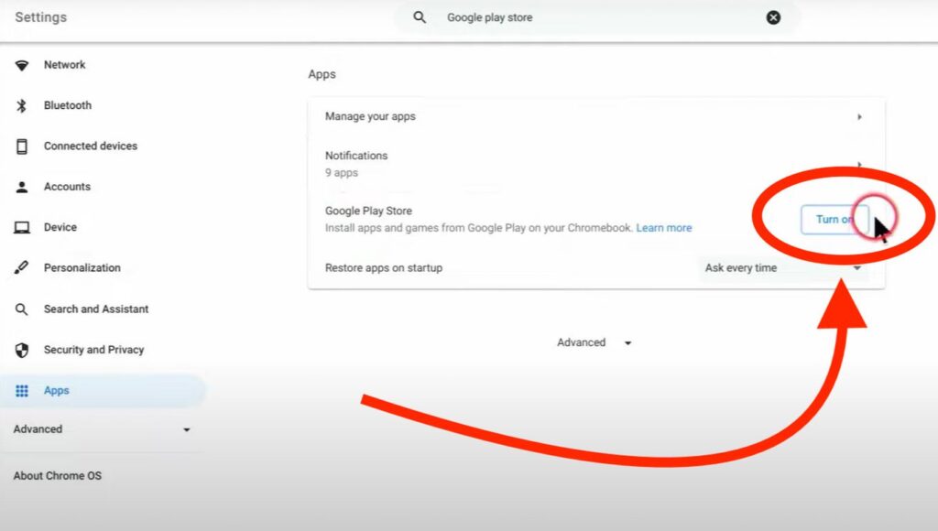Click the search settings text field
This screenshot has width=938, height=531.
(595, 17)
